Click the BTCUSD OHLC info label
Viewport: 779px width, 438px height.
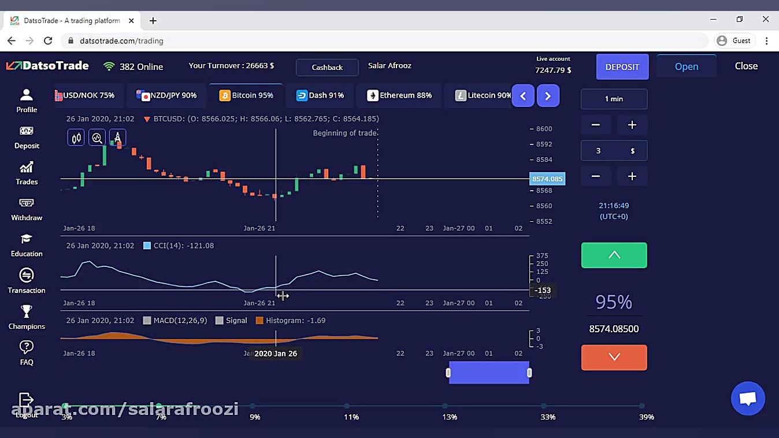261,118
